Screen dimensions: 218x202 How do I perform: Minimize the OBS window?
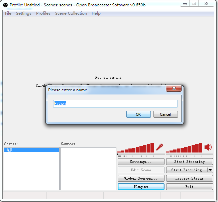point(185,4)
